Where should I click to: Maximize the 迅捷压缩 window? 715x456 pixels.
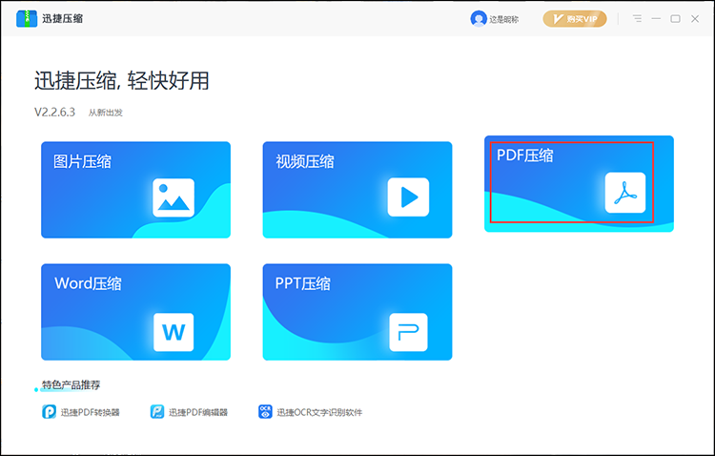675,19
